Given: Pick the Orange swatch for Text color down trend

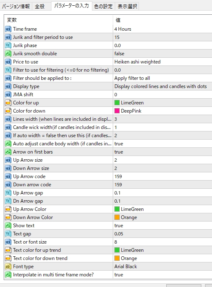Looking at the screenshot, I should coord(117,258).
